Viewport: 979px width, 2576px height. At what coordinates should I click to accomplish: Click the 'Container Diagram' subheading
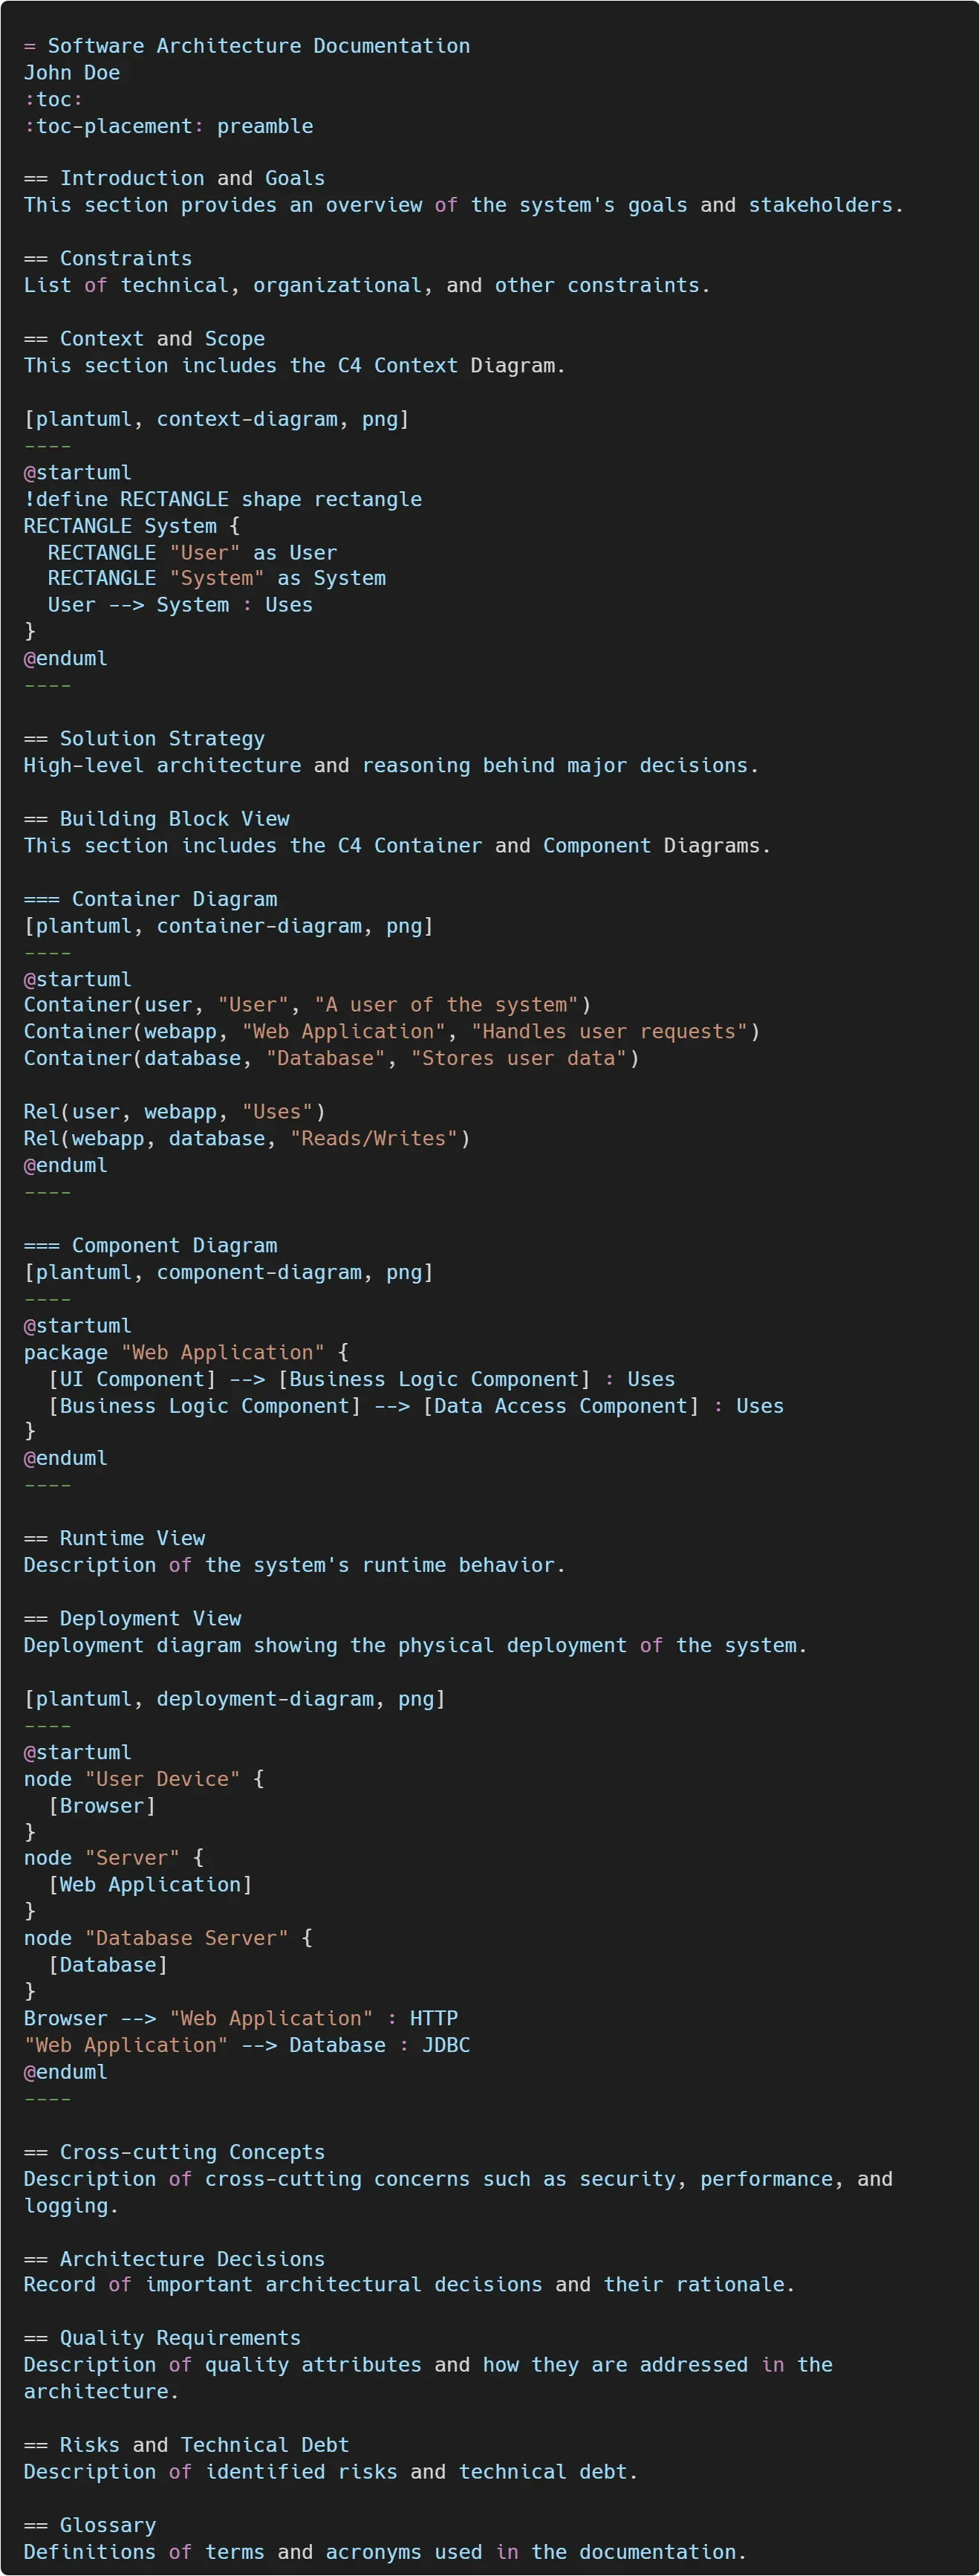click(x=175, y=899)
